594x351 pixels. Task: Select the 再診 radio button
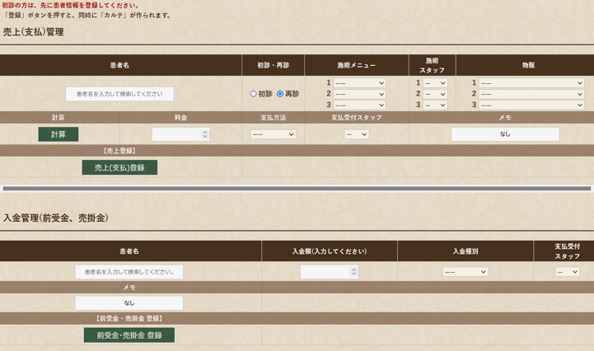(x=280, y=94)
